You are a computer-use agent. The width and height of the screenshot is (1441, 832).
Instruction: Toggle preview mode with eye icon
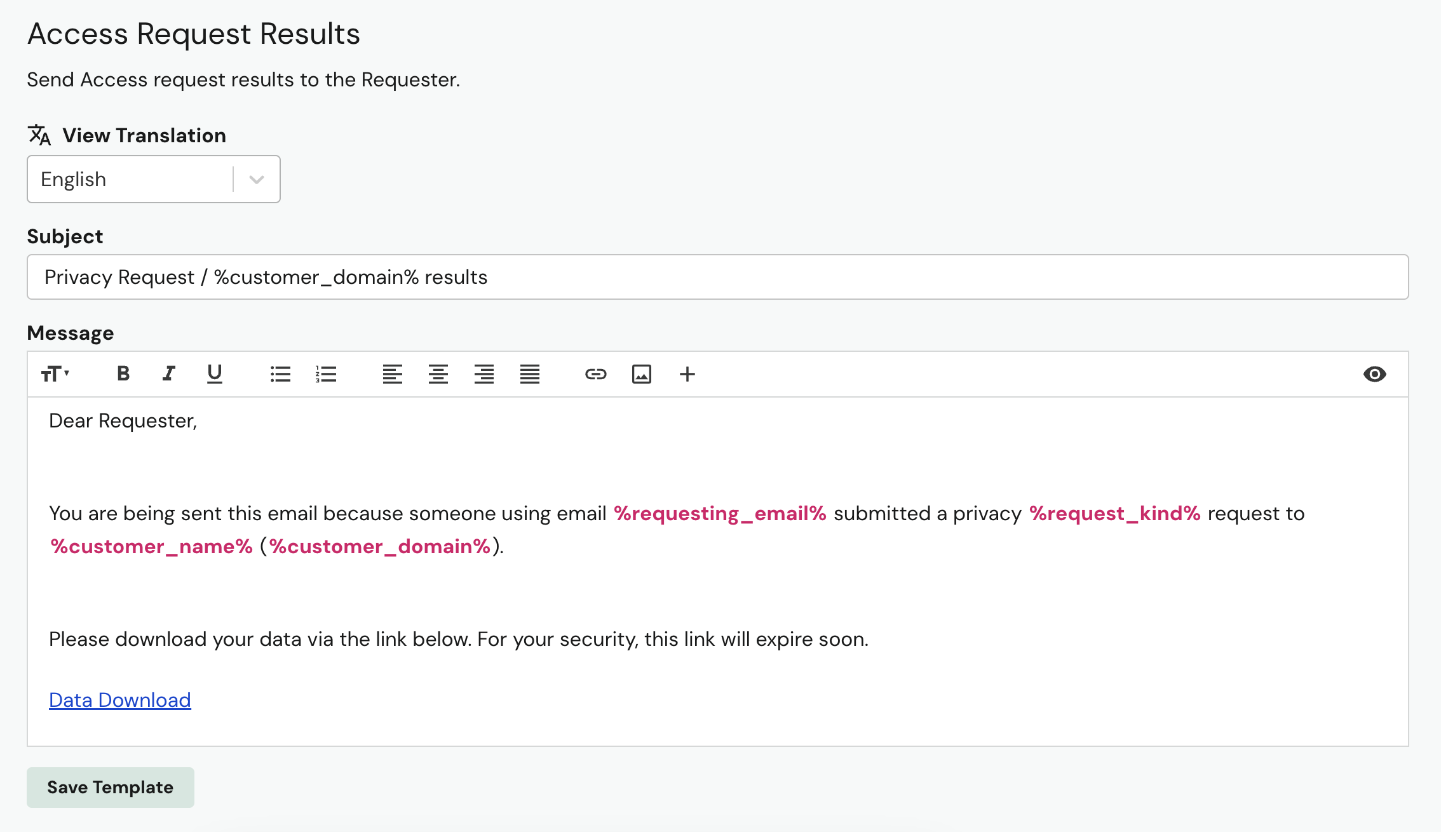pos(1375,375)
